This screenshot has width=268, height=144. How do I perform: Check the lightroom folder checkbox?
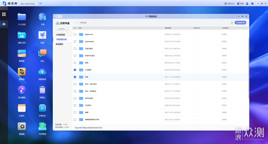pyautogui.click(x=75, y=35)
